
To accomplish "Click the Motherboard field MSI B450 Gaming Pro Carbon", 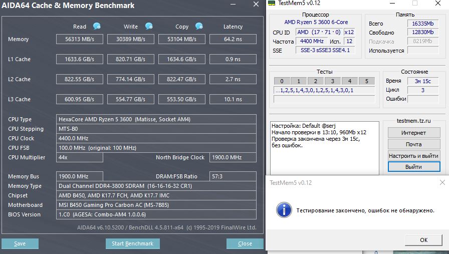I will coord(156,205).
